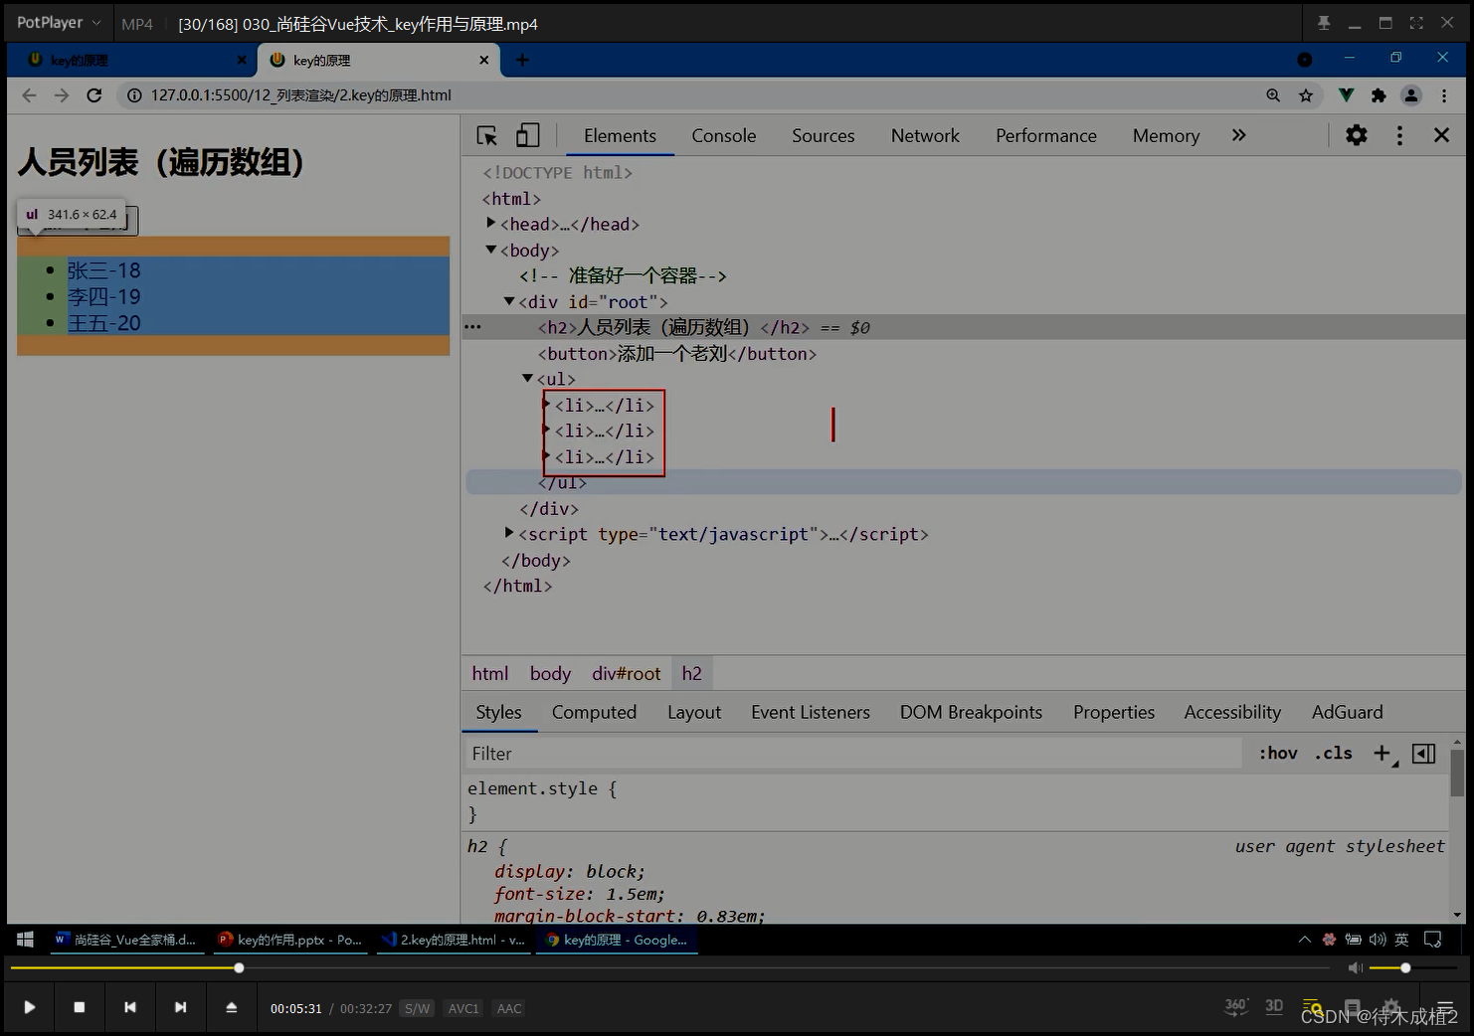This screenshot has width=1474, height=1036.
Task: Open DevTools customize three-dot menu
Action: click(1399, 135)
